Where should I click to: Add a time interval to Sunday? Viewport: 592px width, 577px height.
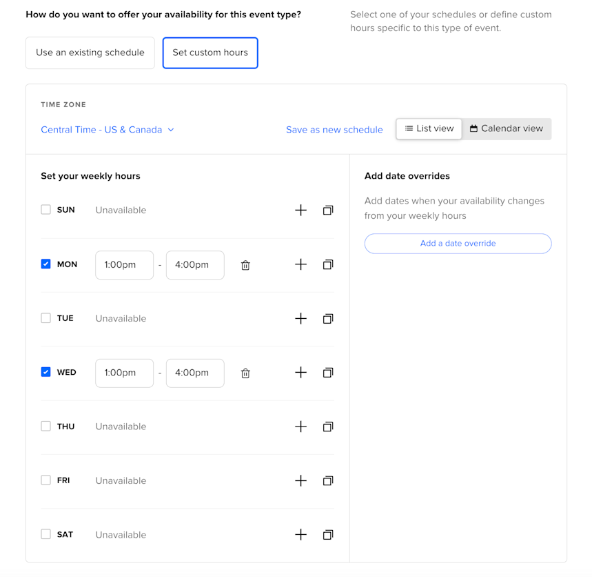coord(300,210)
